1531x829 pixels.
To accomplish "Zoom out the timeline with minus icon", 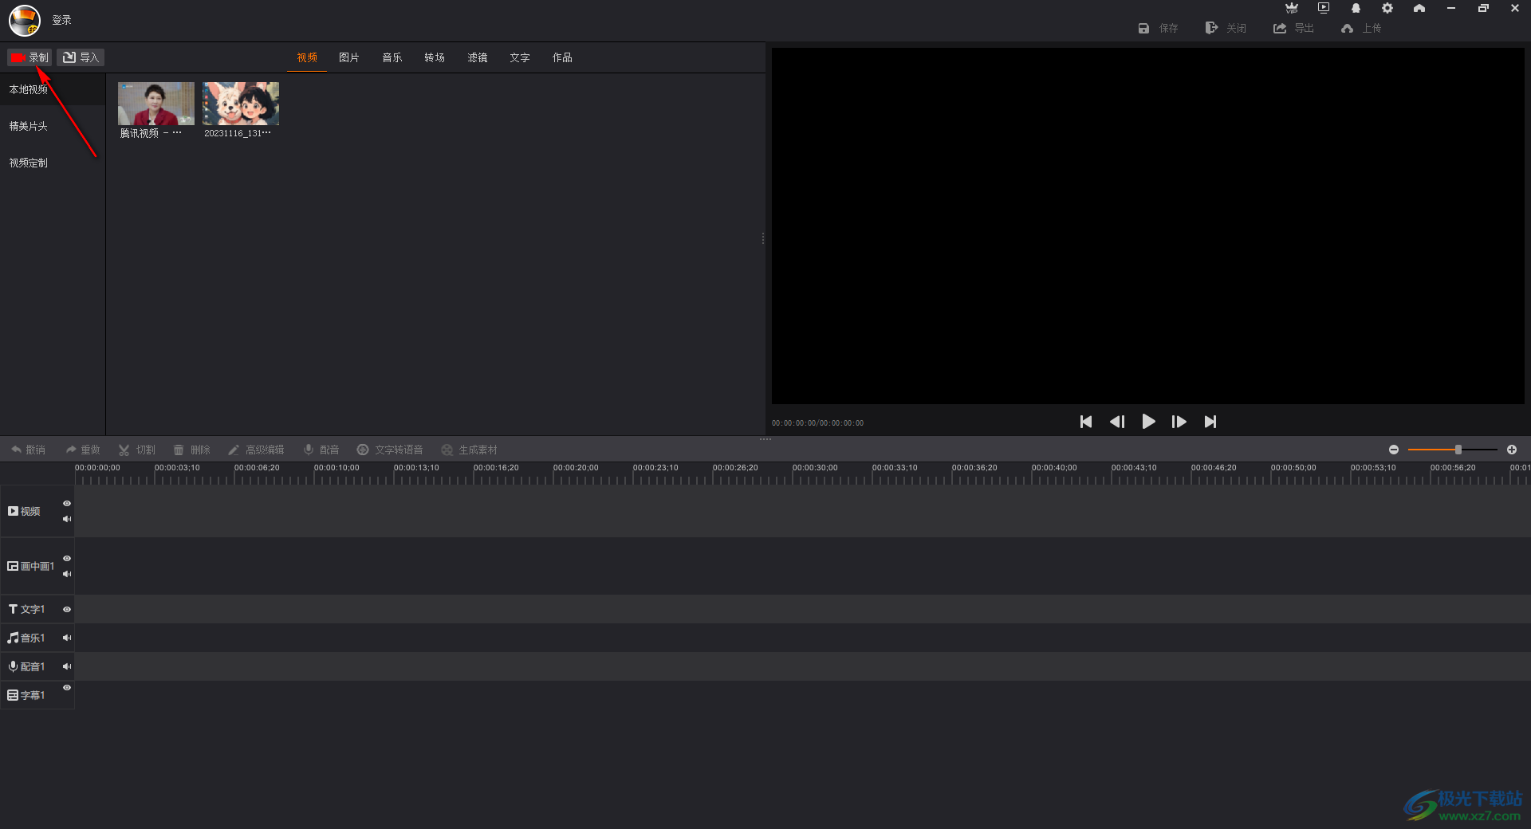I will tap(1394, 450).
